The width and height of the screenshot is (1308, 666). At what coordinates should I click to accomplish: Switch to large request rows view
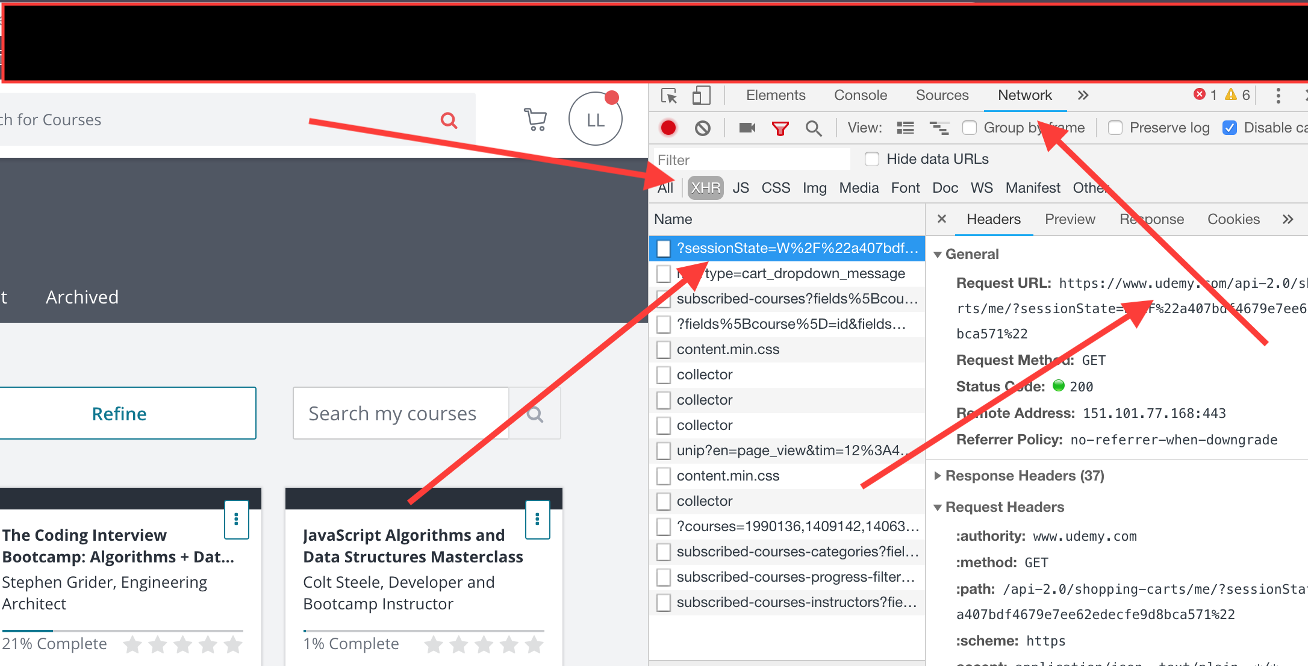click(905, 128)
